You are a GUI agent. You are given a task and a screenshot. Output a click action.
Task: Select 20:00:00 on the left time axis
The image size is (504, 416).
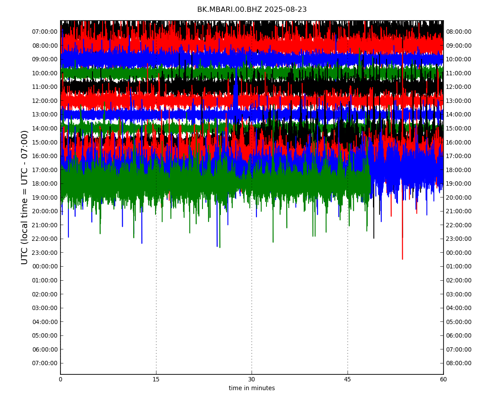(x=45, y=212)
